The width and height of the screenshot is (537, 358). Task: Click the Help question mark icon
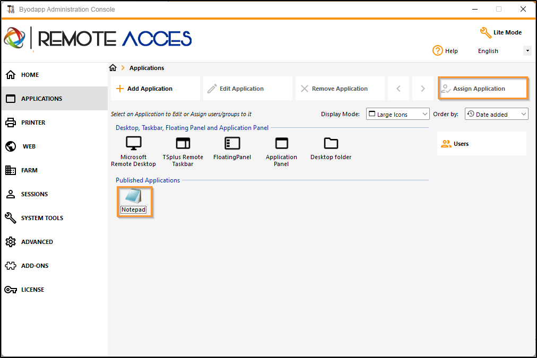[437, 51]
